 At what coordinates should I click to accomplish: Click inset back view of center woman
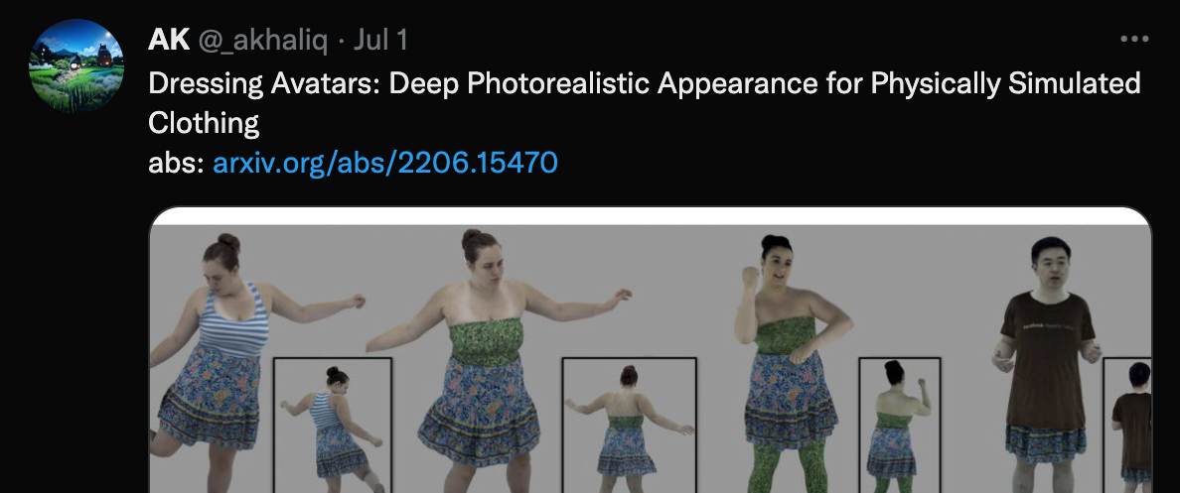tap(629, 426)
